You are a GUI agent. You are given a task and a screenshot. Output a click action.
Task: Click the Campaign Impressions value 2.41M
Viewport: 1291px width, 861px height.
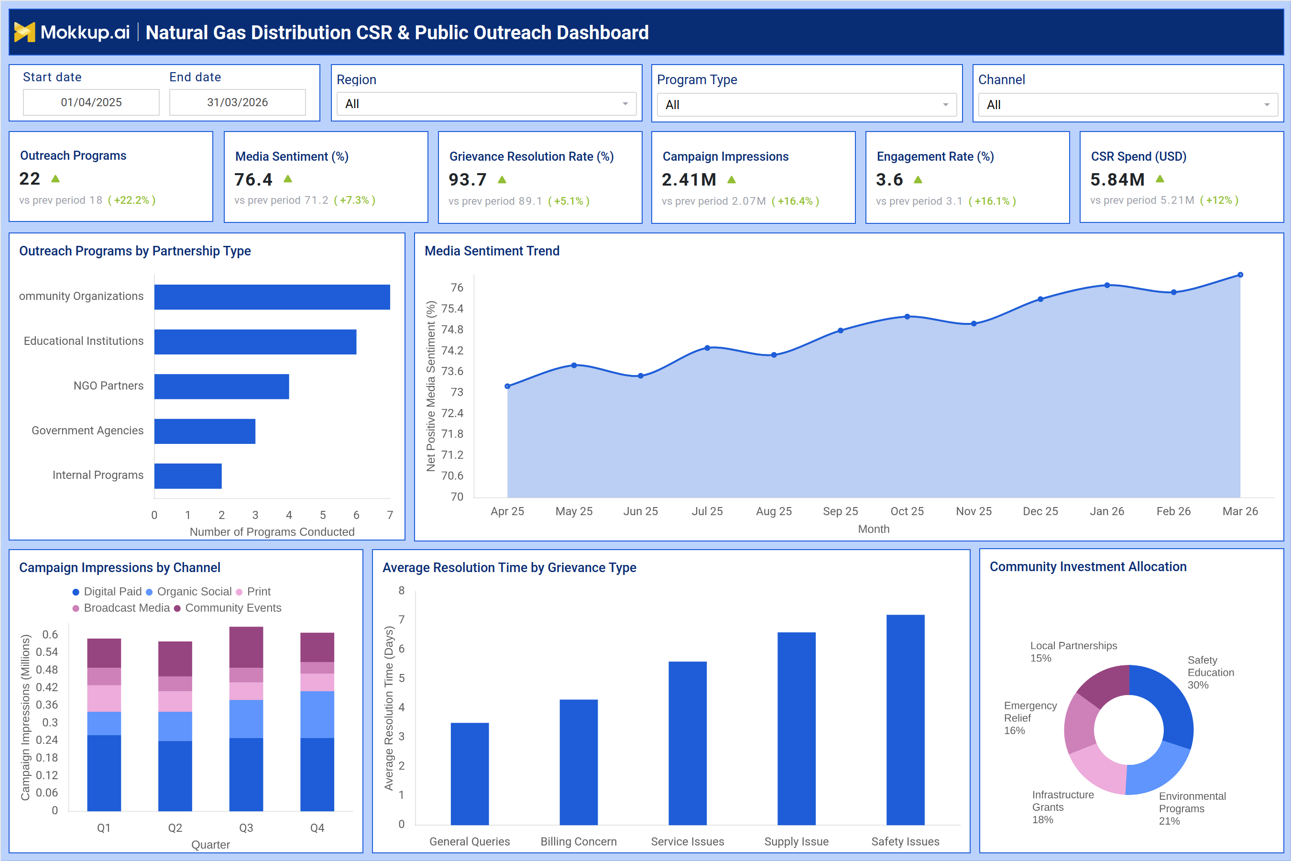[x=689, y=179]
